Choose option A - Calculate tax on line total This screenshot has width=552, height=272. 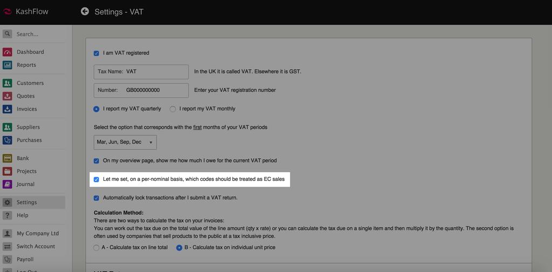pos(96,248)
